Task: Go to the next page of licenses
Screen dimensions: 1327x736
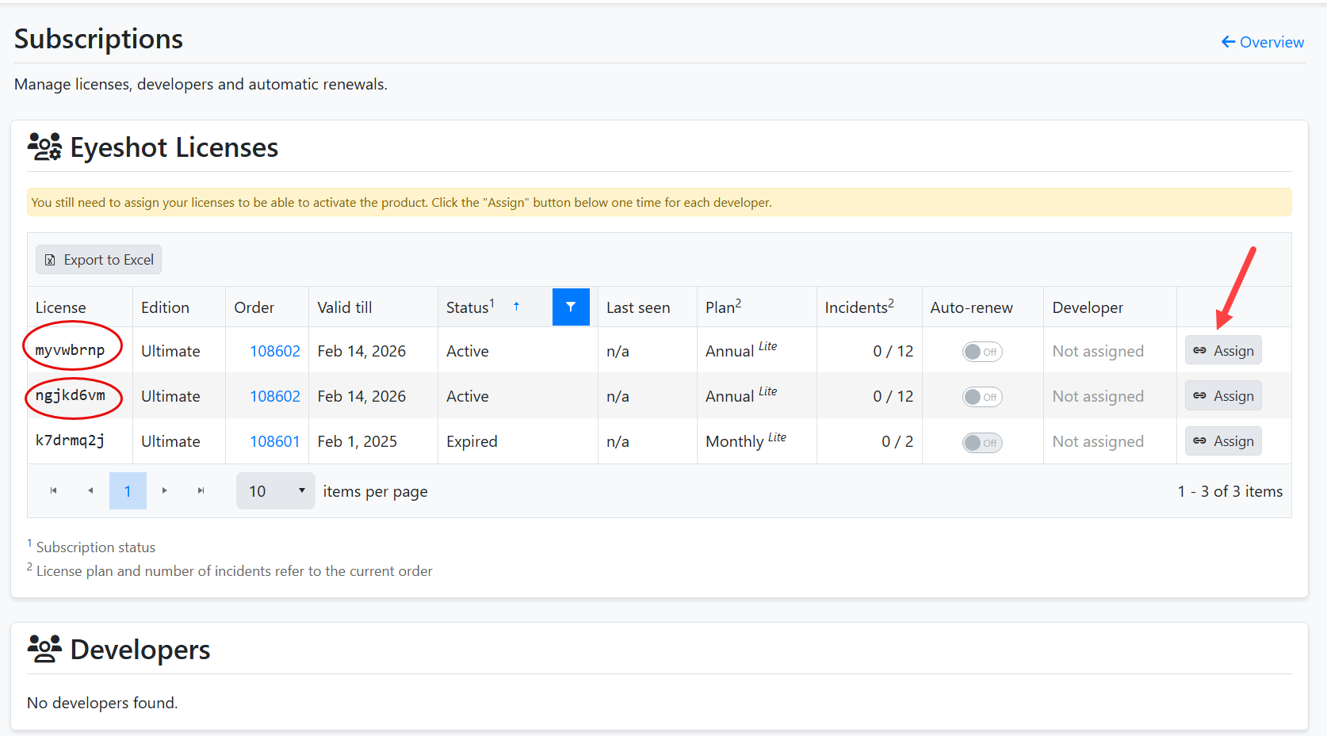Action: [164, 490]
